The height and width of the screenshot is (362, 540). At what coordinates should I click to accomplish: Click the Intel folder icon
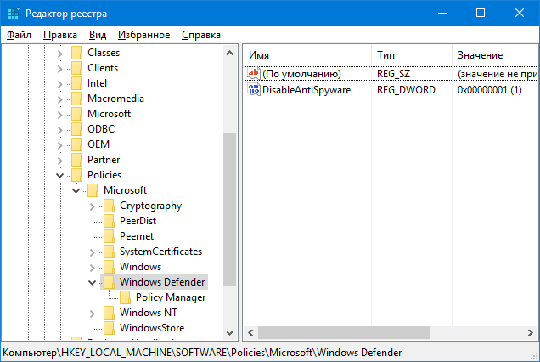pos(76,83)
